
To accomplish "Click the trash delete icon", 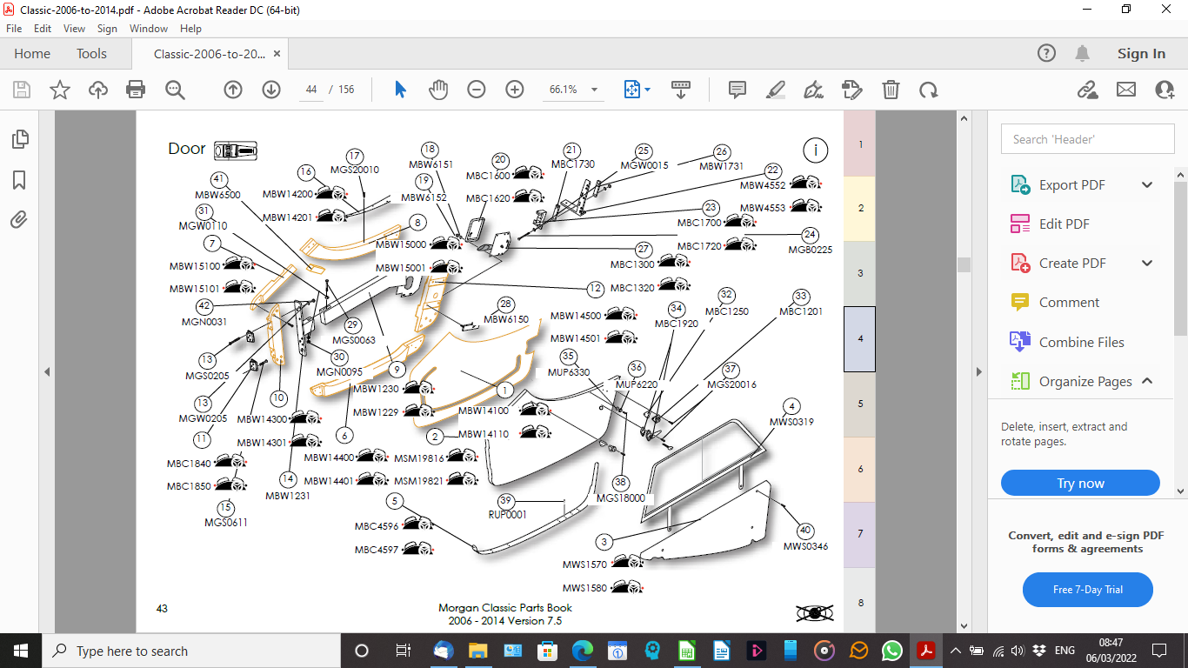I will (x=891, y=90).
